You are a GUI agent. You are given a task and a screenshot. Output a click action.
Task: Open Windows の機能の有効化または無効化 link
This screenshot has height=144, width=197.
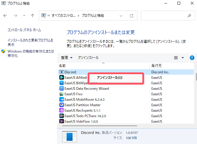pos(31,53)
